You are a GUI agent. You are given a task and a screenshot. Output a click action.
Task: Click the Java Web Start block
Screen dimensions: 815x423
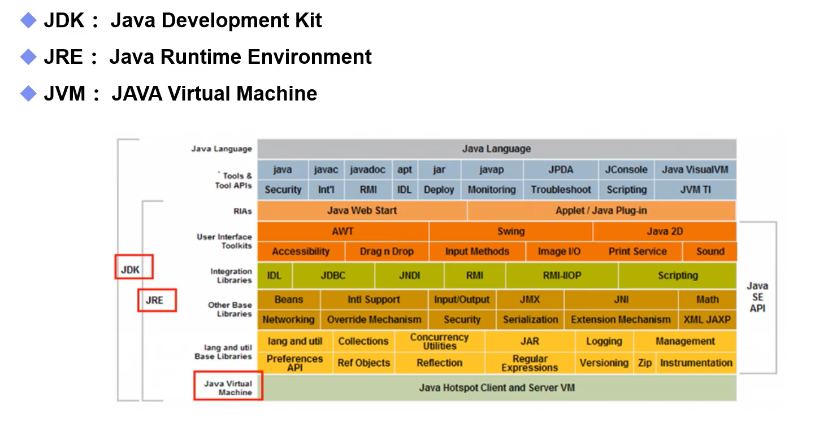click(362, 211)
